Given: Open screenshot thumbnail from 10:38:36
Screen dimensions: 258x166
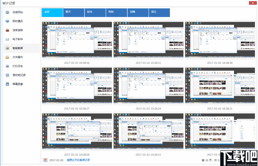Looking at the screenshot, I should 77,40.
